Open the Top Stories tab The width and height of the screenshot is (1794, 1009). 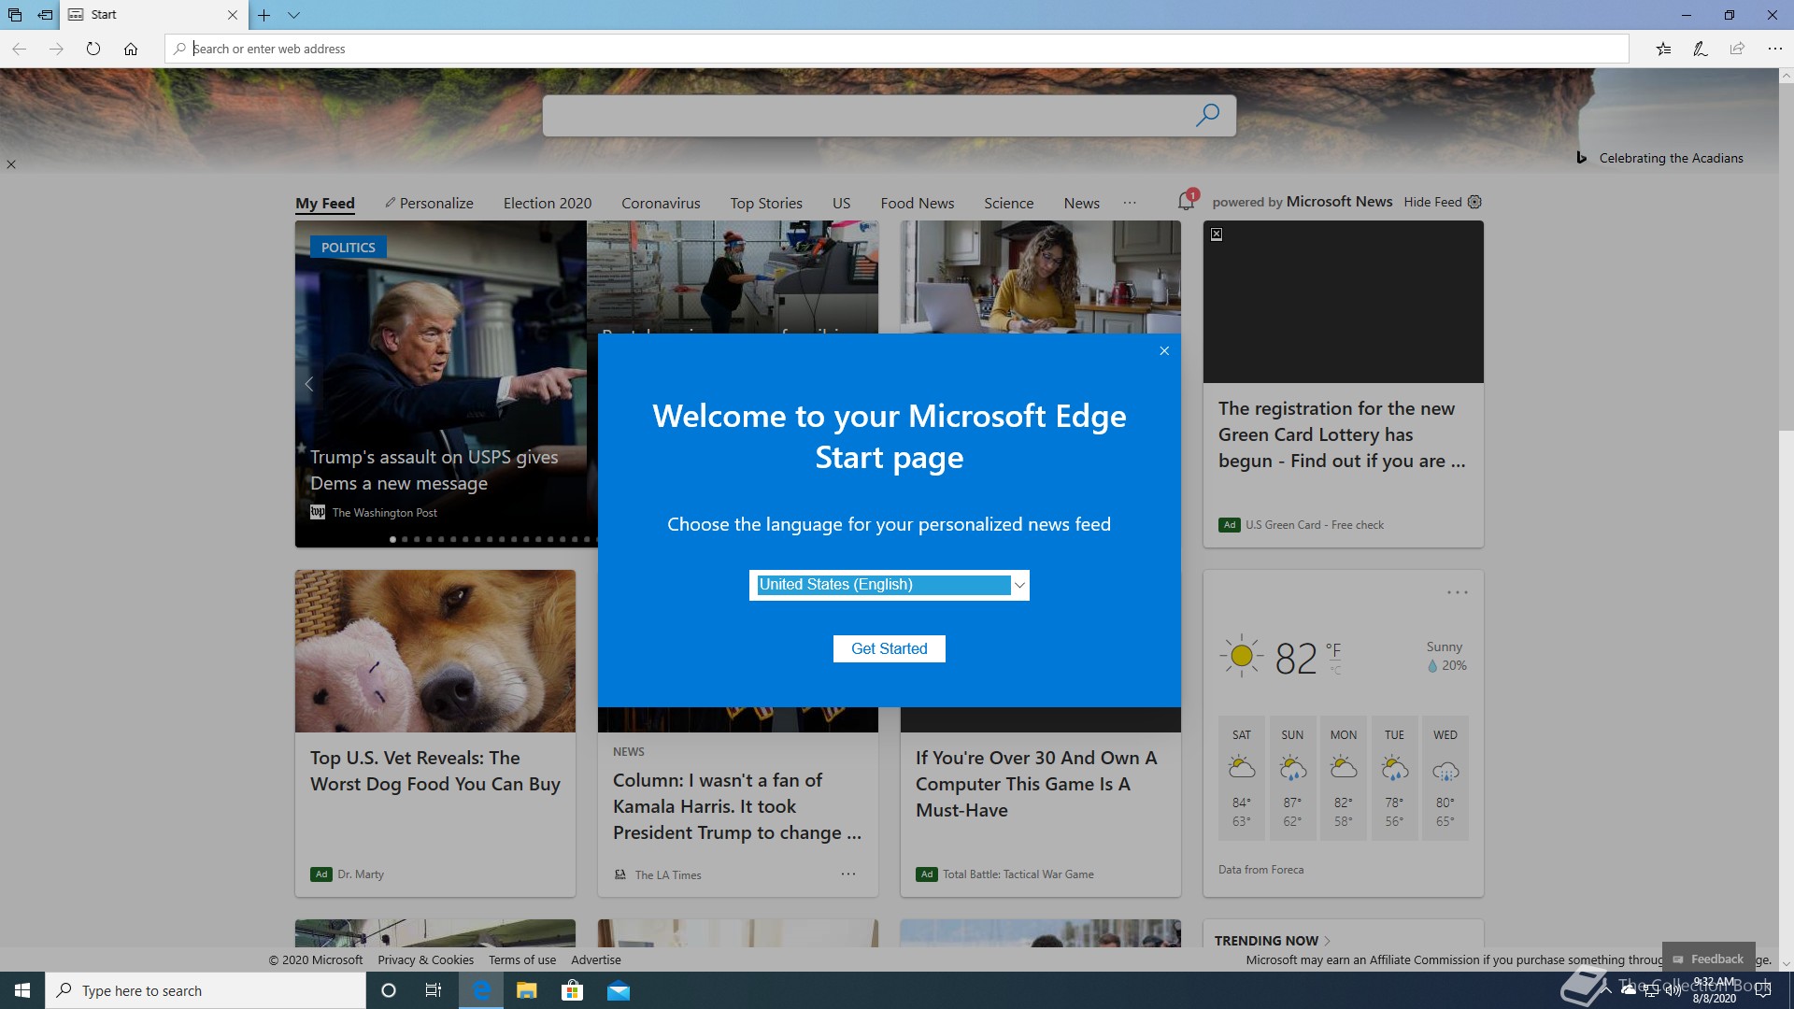click(x=766, y=203)
